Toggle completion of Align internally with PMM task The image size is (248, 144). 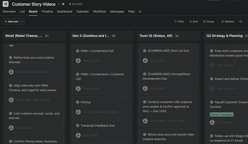click(x=11, y=85)
